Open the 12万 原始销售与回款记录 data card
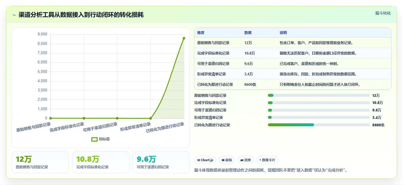 pyautogui.click(x=40, y=162)
